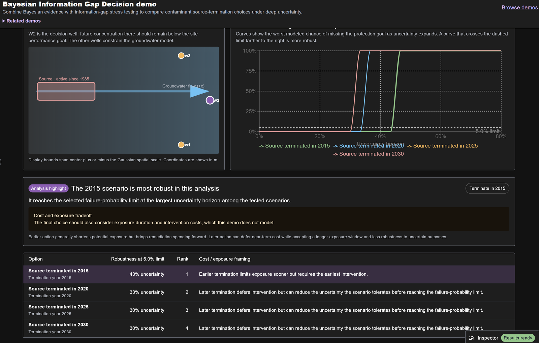The height and width of the screenshot is (343, 539).
Task: Select the Source terminated in 2025 row
Action: tap(269, 310)
